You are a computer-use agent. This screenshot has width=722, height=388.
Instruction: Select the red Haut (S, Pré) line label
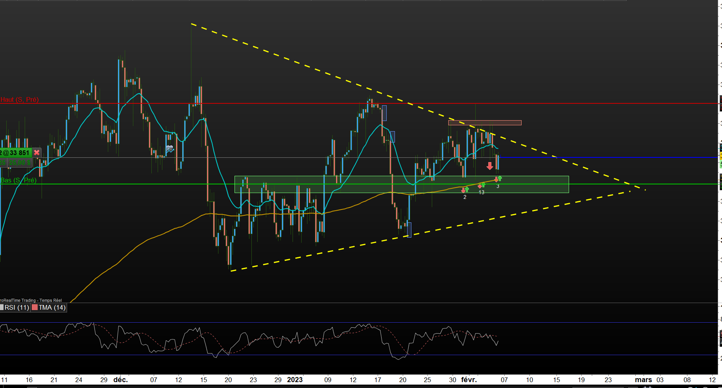tap(19, 100)
